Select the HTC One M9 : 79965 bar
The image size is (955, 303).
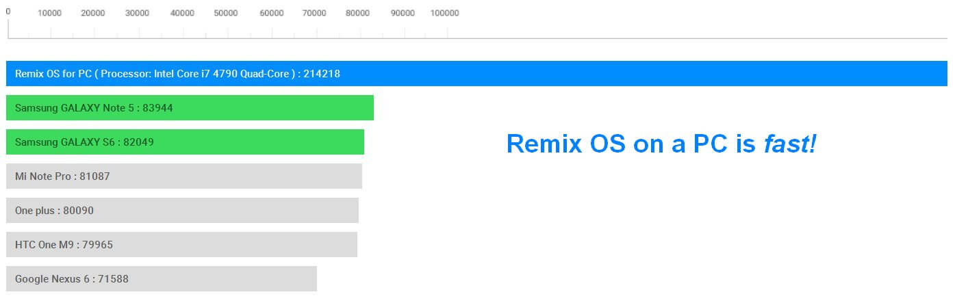point(181,244)
